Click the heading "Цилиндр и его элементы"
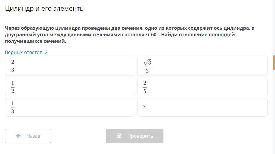The image size is (275, 154). pos(45,9)
